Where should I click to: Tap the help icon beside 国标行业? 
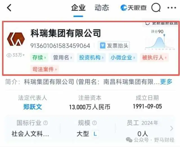point(46,123)
